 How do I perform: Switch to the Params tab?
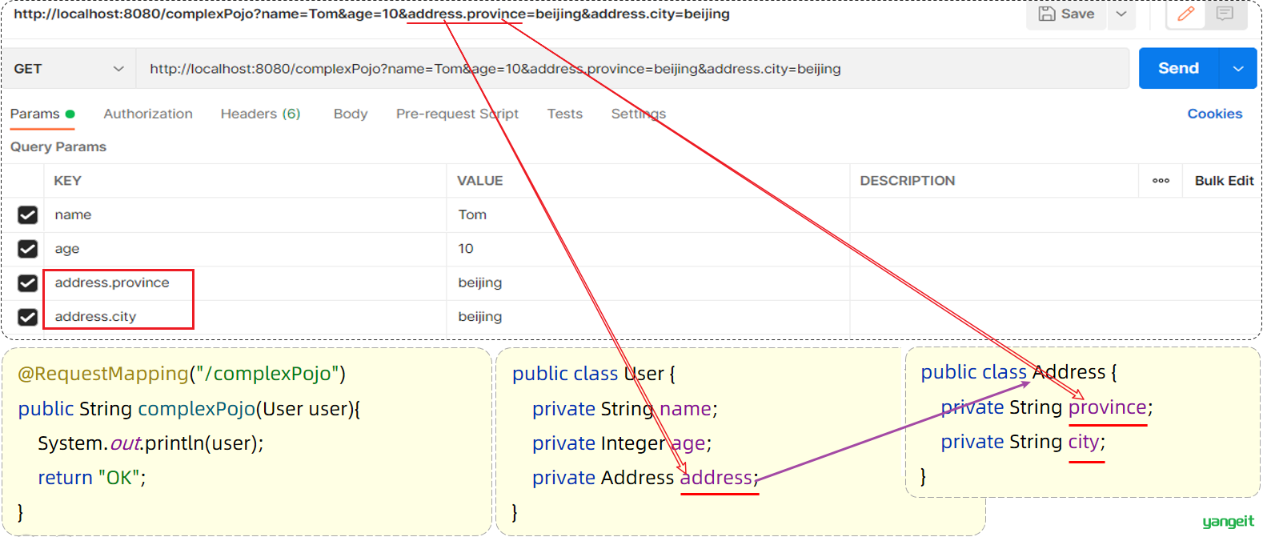[42, 114]
